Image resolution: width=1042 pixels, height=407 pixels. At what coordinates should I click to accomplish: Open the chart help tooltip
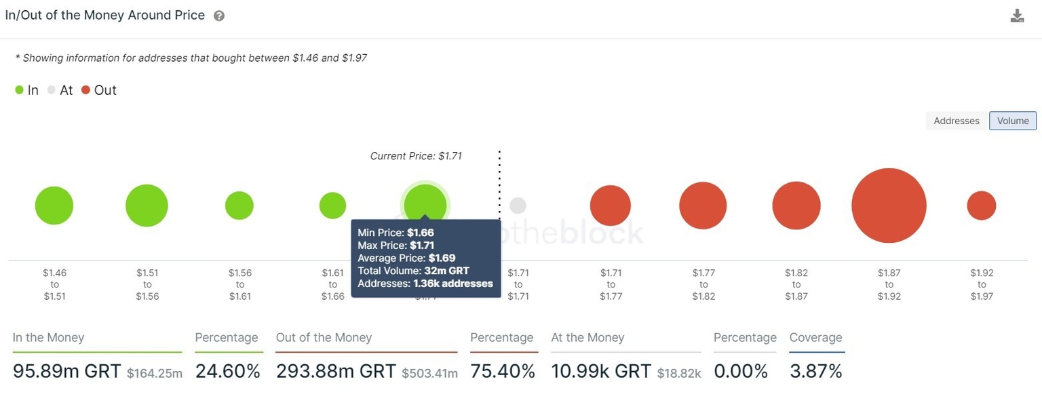pyautogui.click(x=219, y=14)
